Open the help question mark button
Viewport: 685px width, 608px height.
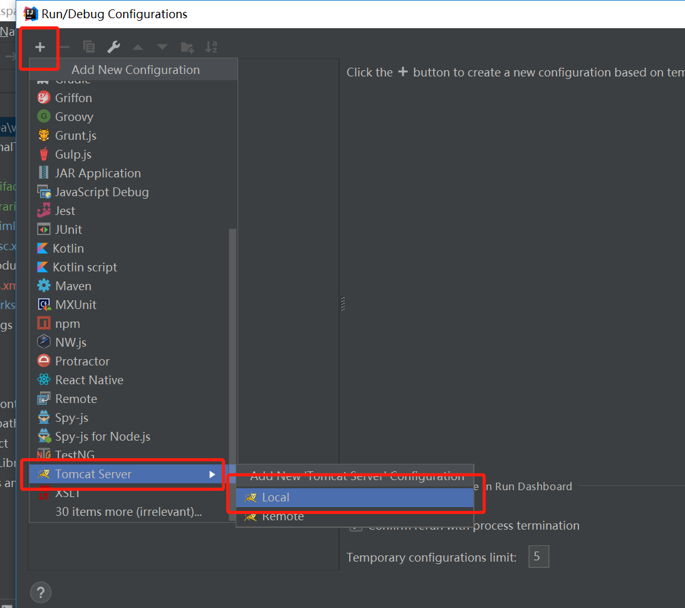coord(41,593)
